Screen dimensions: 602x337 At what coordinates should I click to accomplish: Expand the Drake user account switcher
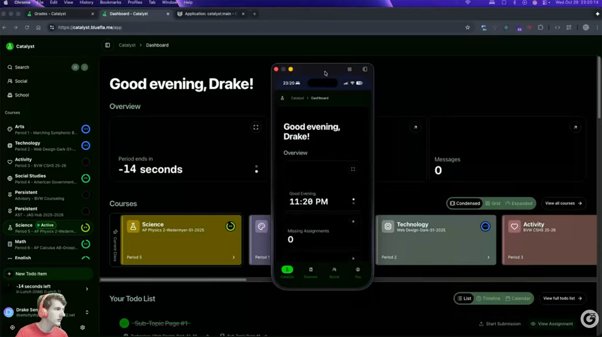point(87,312)
